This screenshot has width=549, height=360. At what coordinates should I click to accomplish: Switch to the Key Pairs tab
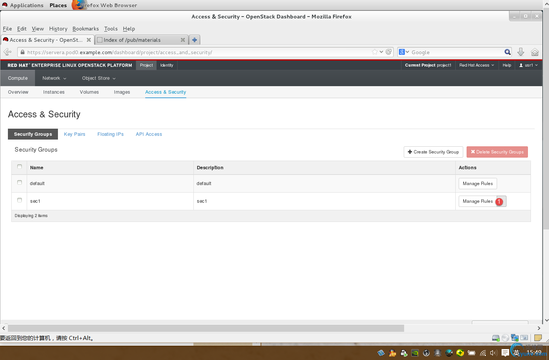pyautogui.click(x=75, y=134)
